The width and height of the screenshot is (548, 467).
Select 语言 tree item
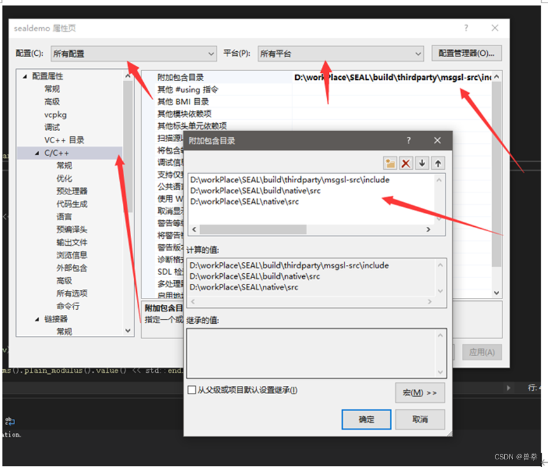point(65,217)
